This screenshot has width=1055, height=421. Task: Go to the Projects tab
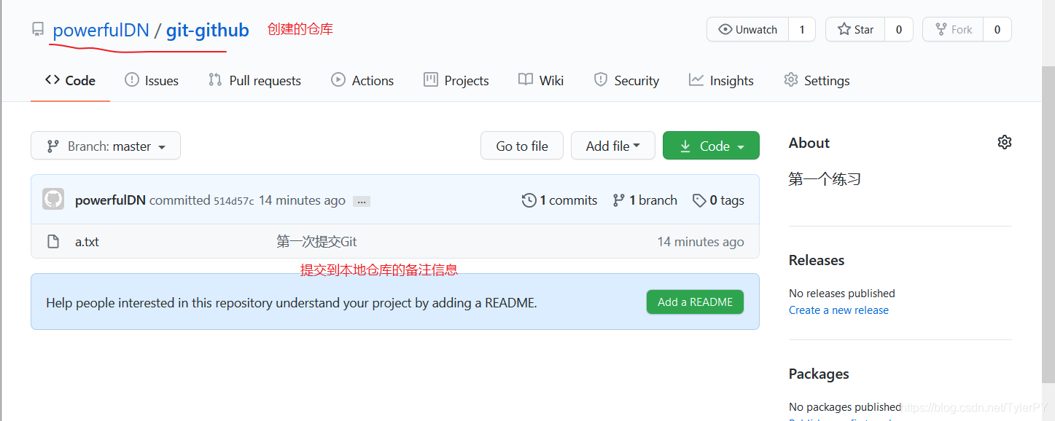click(x=456, y=81)
